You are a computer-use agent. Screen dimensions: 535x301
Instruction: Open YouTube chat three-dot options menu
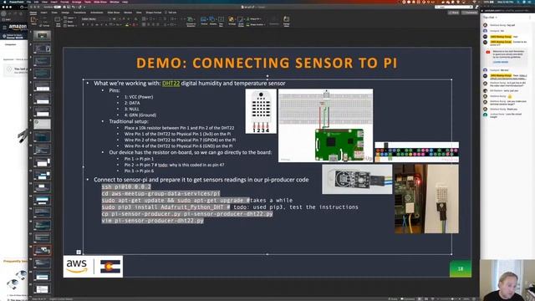(x=531, y=17)
